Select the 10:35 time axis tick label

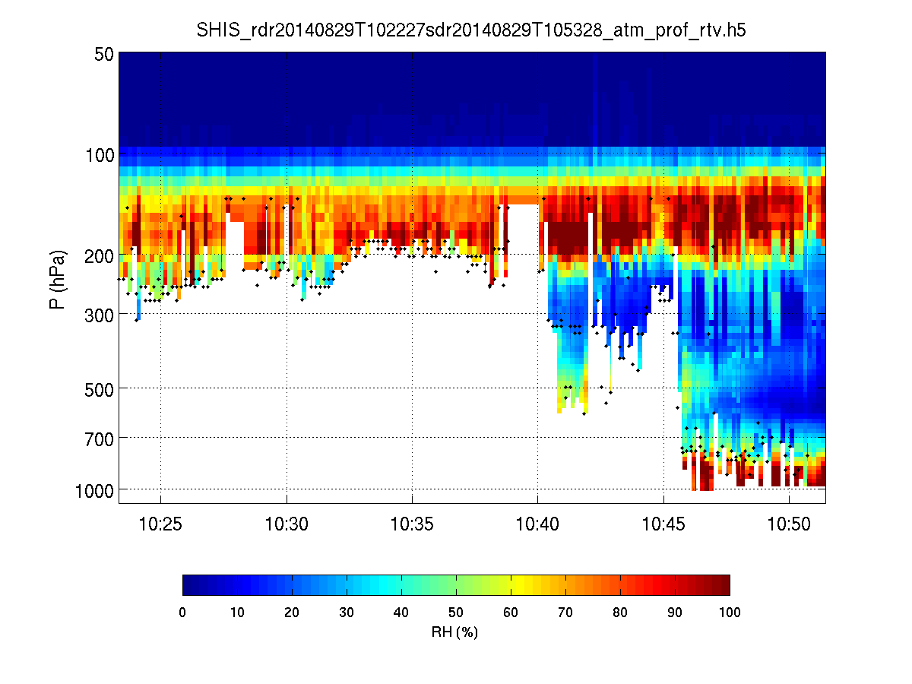[412, 523]
